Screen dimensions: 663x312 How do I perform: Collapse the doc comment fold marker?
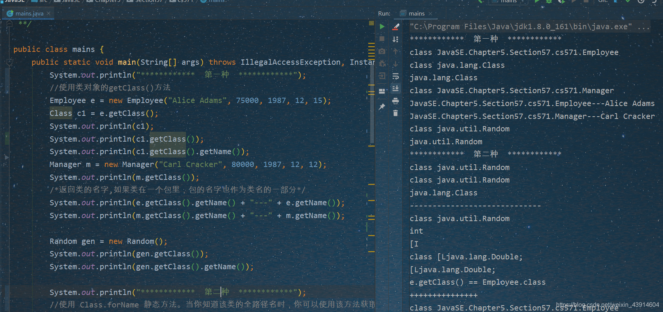coord(9,23)
